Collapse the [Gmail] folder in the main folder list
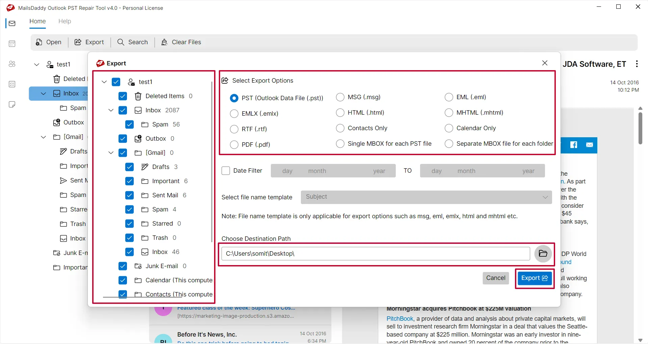Image resolution: width=648 pixels, height=344 pixels. coord(43,137)
